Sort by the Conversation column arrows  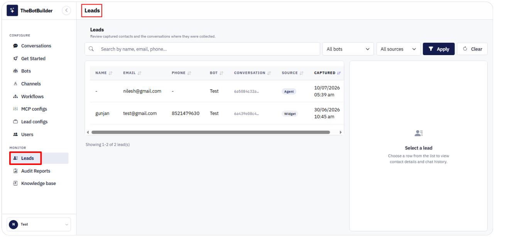269,73
